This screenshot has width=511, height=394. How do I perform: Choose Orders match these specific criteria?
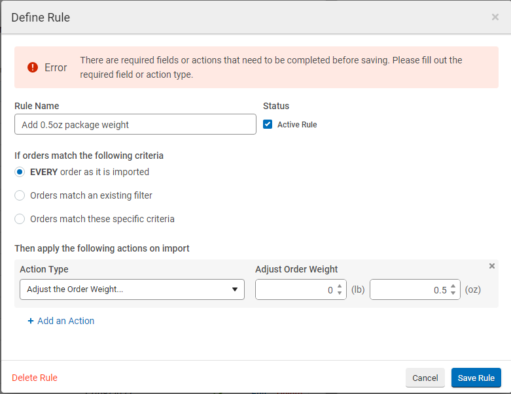click(x=20, y=219)
